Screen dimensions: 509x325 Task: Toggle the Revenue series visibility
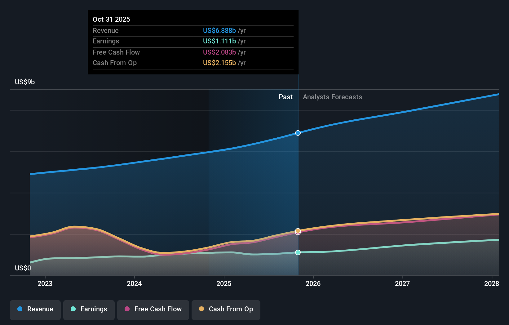pos(35,310)
